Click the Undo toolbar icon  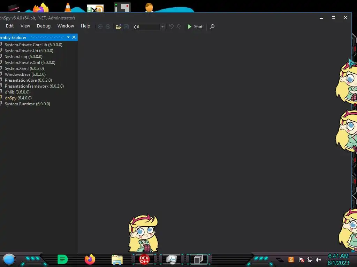tap(172, 26)
